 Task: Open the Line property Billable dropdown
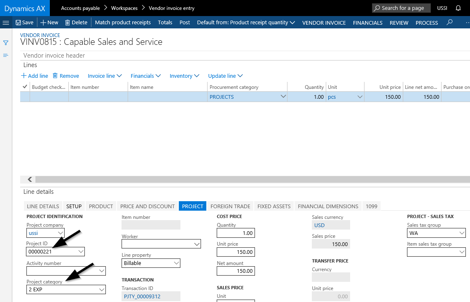[x=176, y=263]
